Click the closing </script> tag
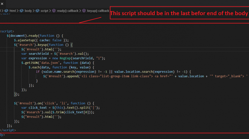This screenshot has width=249, height=139. point(8,130)
